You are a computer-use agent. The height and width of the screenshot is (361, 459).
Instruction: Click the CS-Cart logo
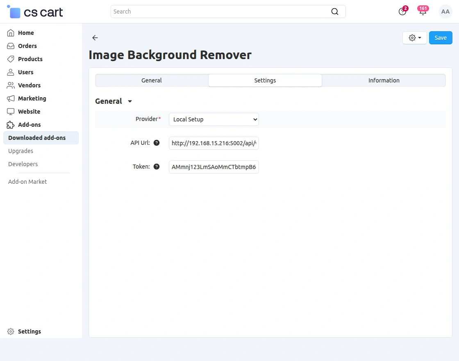[x=35, y=12]
